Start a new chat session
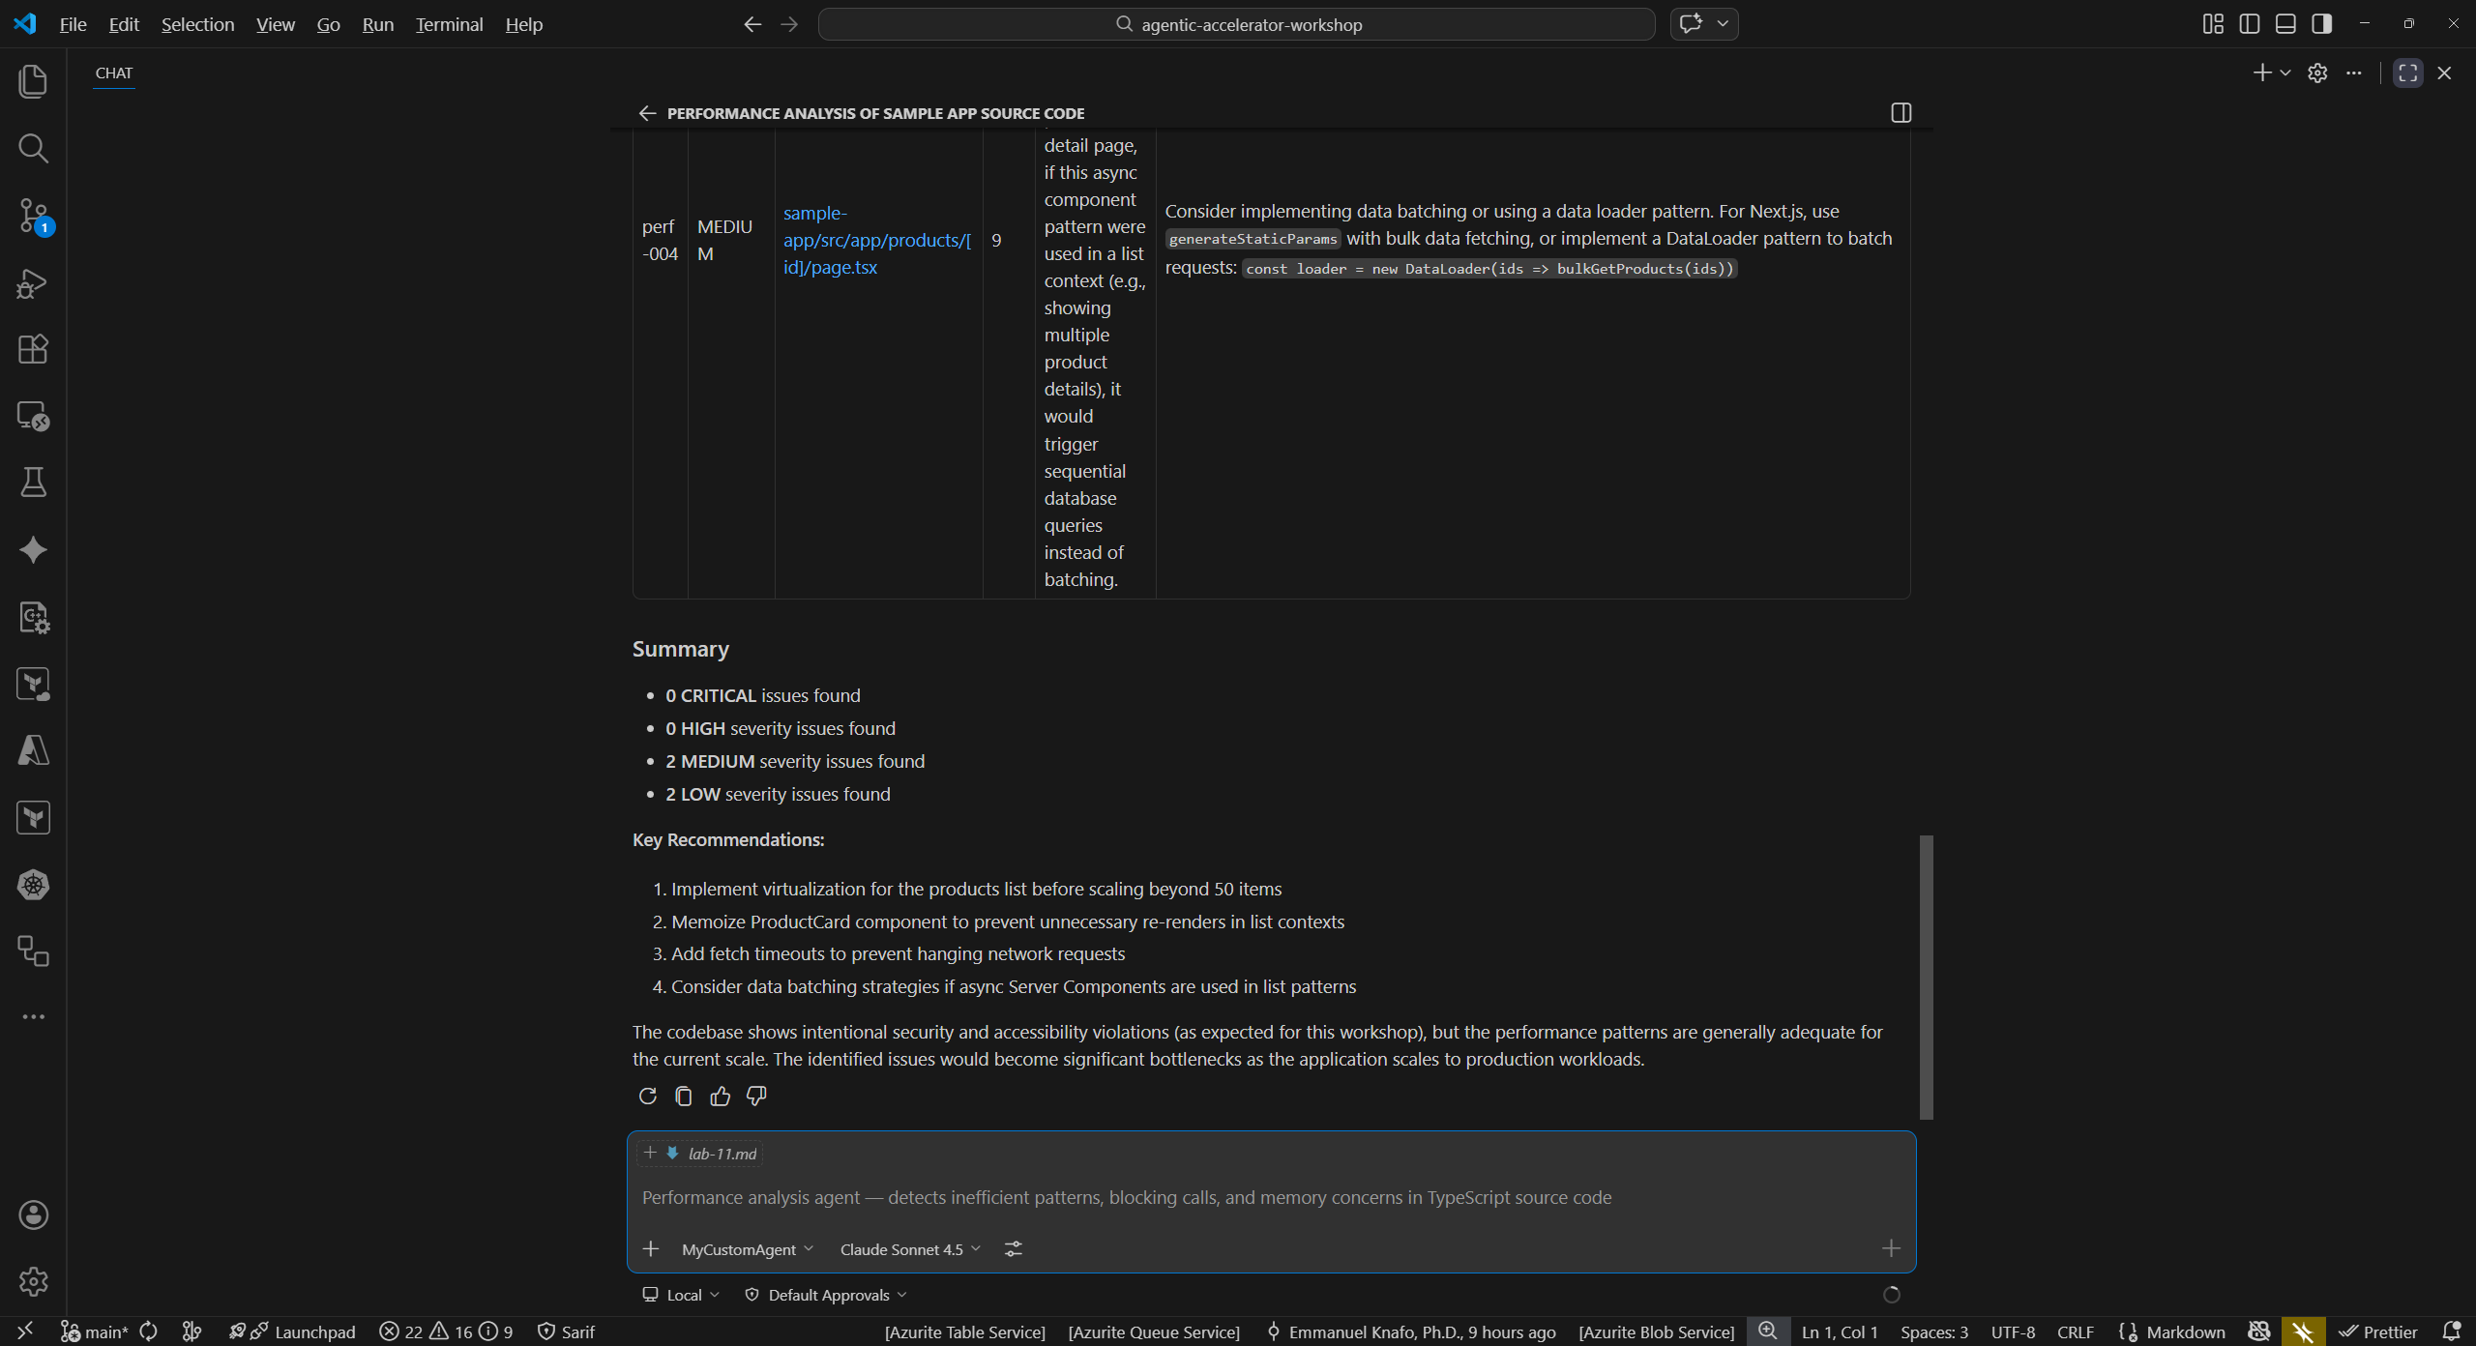The width and height of the screenshot is (2476, 1346). tap(2262, 73)
